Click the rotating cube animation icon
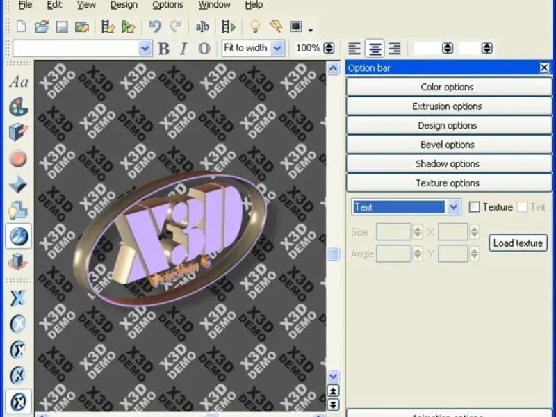The image size is (556, 417). click(19, 262)
